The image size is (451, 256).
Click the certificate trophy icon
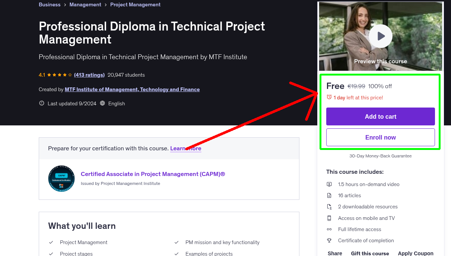pyautogui.click(x=329, y=240)
